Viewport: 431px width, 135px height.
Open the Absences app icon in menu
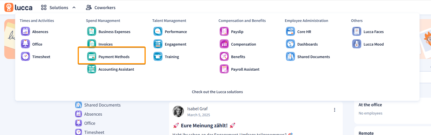pos(25,32)
